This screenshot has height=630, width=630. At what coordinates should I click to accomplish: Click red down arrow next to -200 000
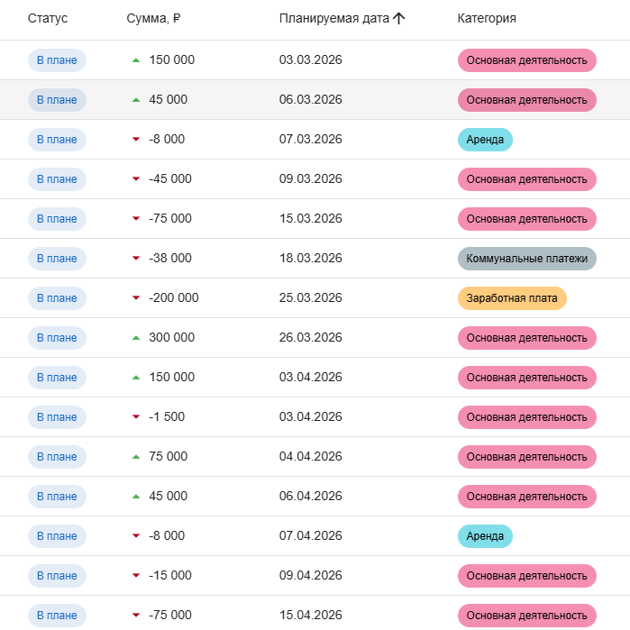pos(136,298)
